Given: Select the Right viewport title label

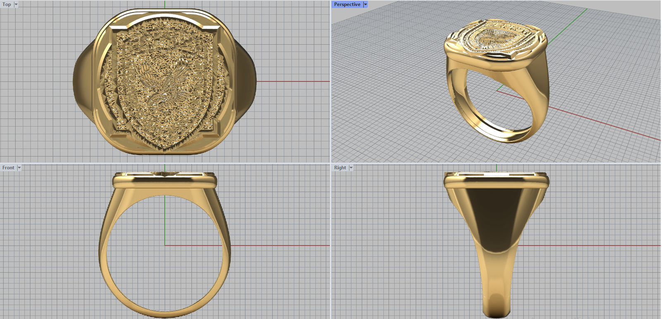Looking at the screenshot, I should coord(340,168).
